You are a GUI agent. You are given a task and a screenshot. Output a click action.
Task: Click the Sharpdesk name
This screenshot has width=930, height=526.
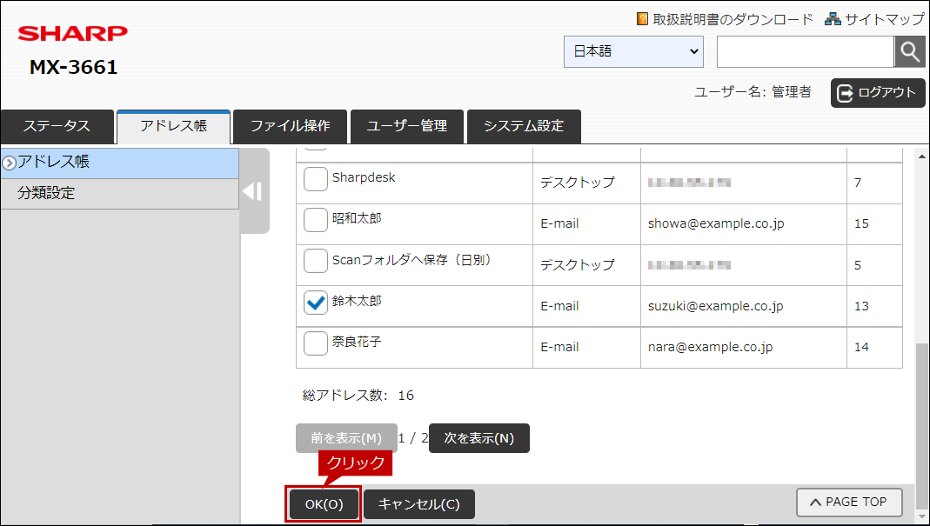(x=364, y=177)
